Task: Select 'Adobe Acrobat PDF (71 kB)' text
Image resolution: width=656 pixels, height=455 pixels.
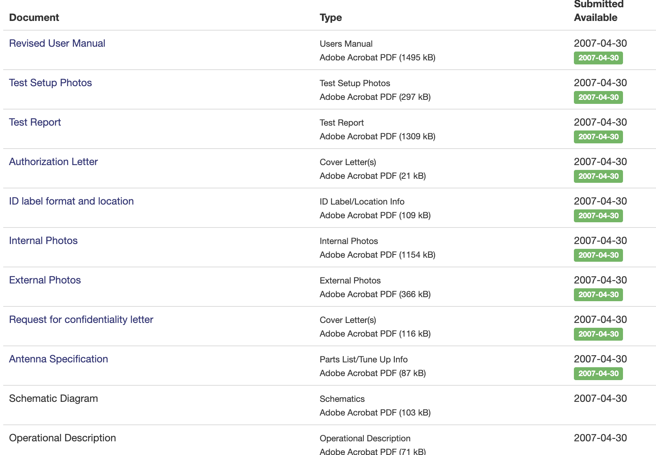Action: pyautogui.click(x=373, y=451)
